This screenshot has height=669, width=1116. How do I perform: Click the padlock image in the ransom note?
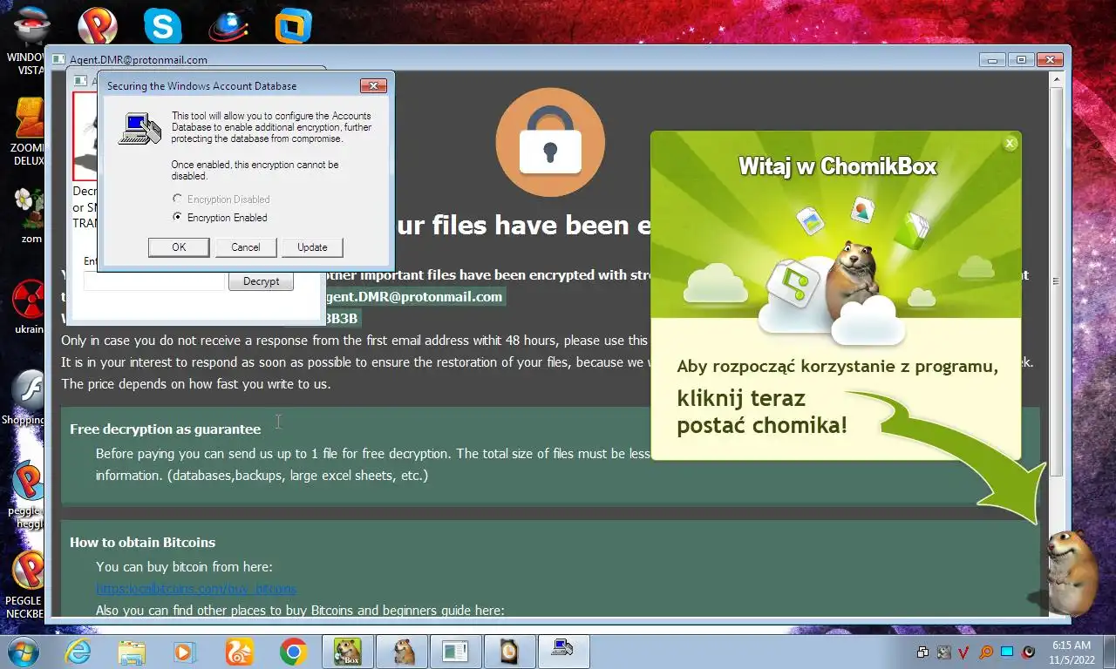click(550, 141)
